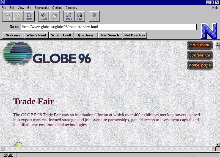Open a location with the Open icon
The height and width of the screenshot is (158, 220).
[x=69, y=17]
